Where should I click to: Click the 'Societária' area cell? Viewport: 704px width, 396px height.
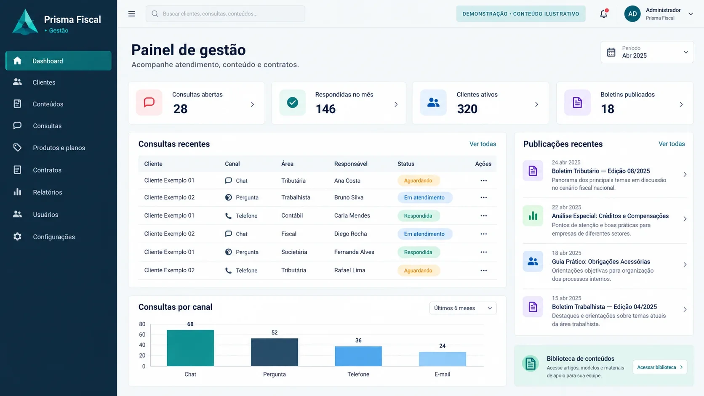point(294,252)
